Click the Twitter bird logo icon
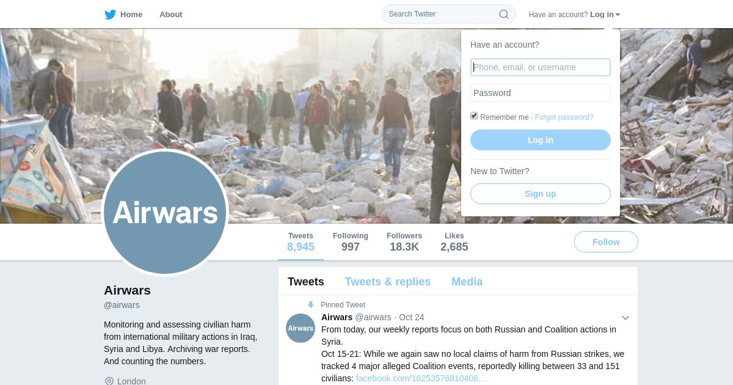The height and width of the screenshot is (385, 733). 110,15
